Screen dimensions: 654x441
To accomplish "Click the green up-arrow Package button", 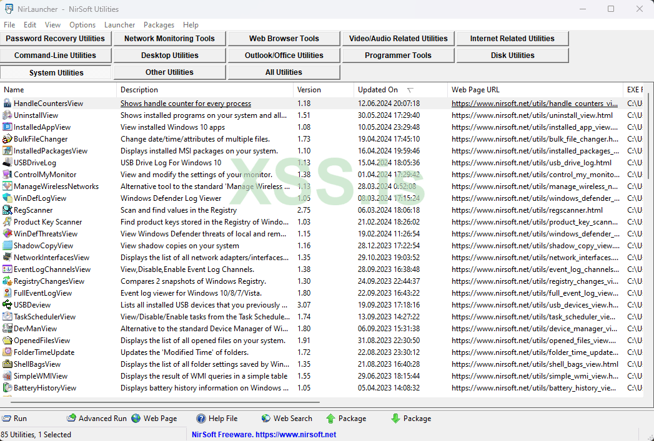I will [x=346, y=419].
